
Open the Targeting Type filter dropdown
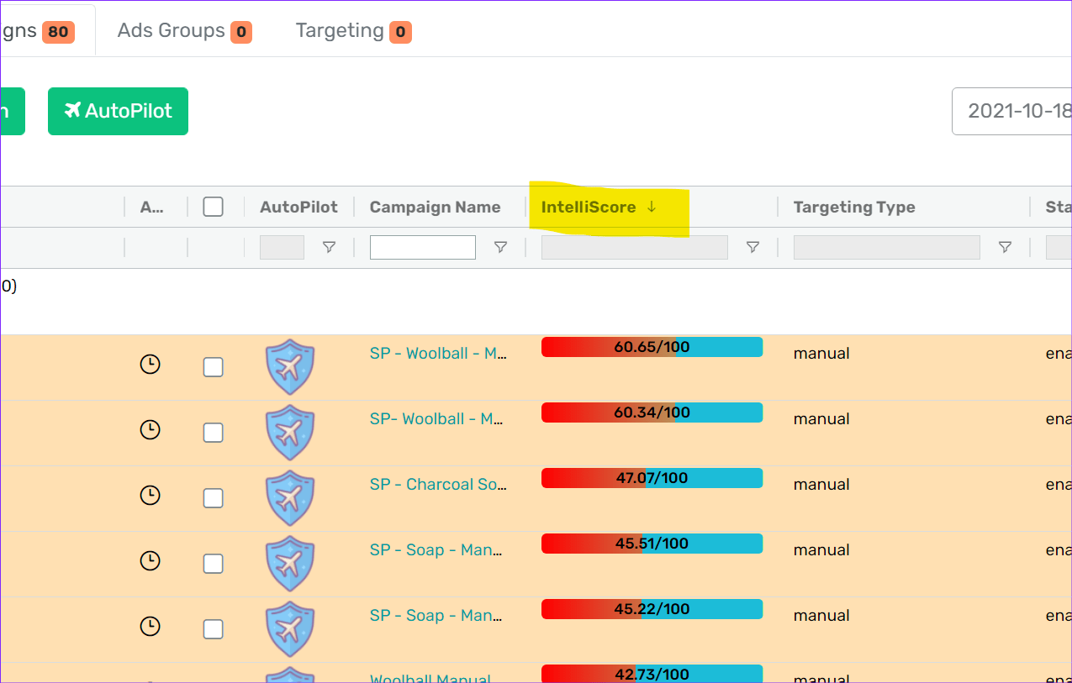886,247
